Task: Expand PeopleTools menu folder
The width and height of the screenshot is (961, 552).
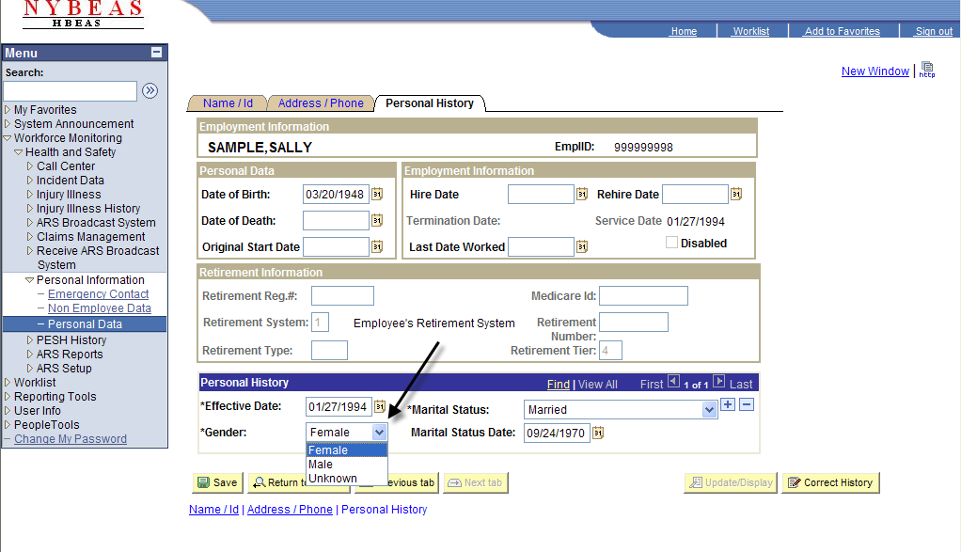Action: [8, 424]
